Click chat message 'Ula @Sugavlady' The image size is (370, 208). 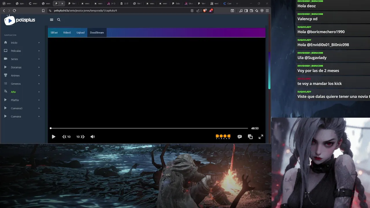312,57
